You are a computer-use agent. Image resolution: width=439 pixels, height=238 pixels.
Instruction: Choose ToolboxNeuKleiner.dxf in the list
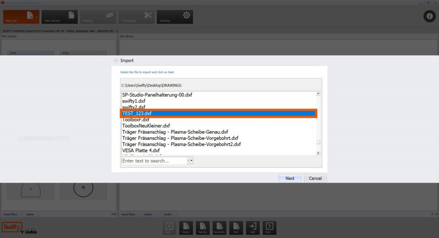point(146,126)
